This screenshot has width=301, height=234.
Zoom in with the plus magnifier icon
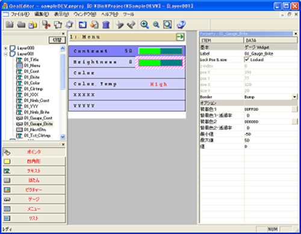tap(144, 25)
